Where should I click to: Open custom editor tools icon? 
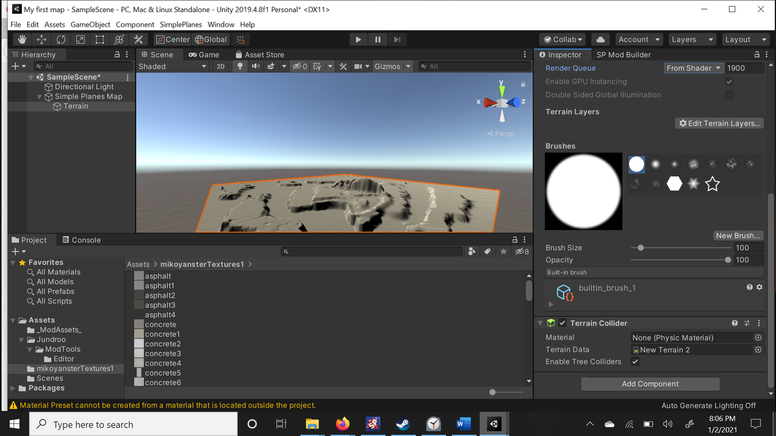(x=138, y=39)
